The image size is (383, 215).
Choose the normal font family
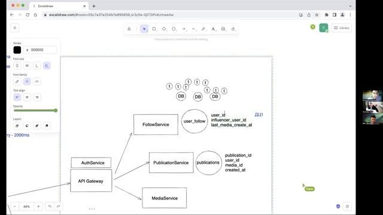(x=27, y=81)
